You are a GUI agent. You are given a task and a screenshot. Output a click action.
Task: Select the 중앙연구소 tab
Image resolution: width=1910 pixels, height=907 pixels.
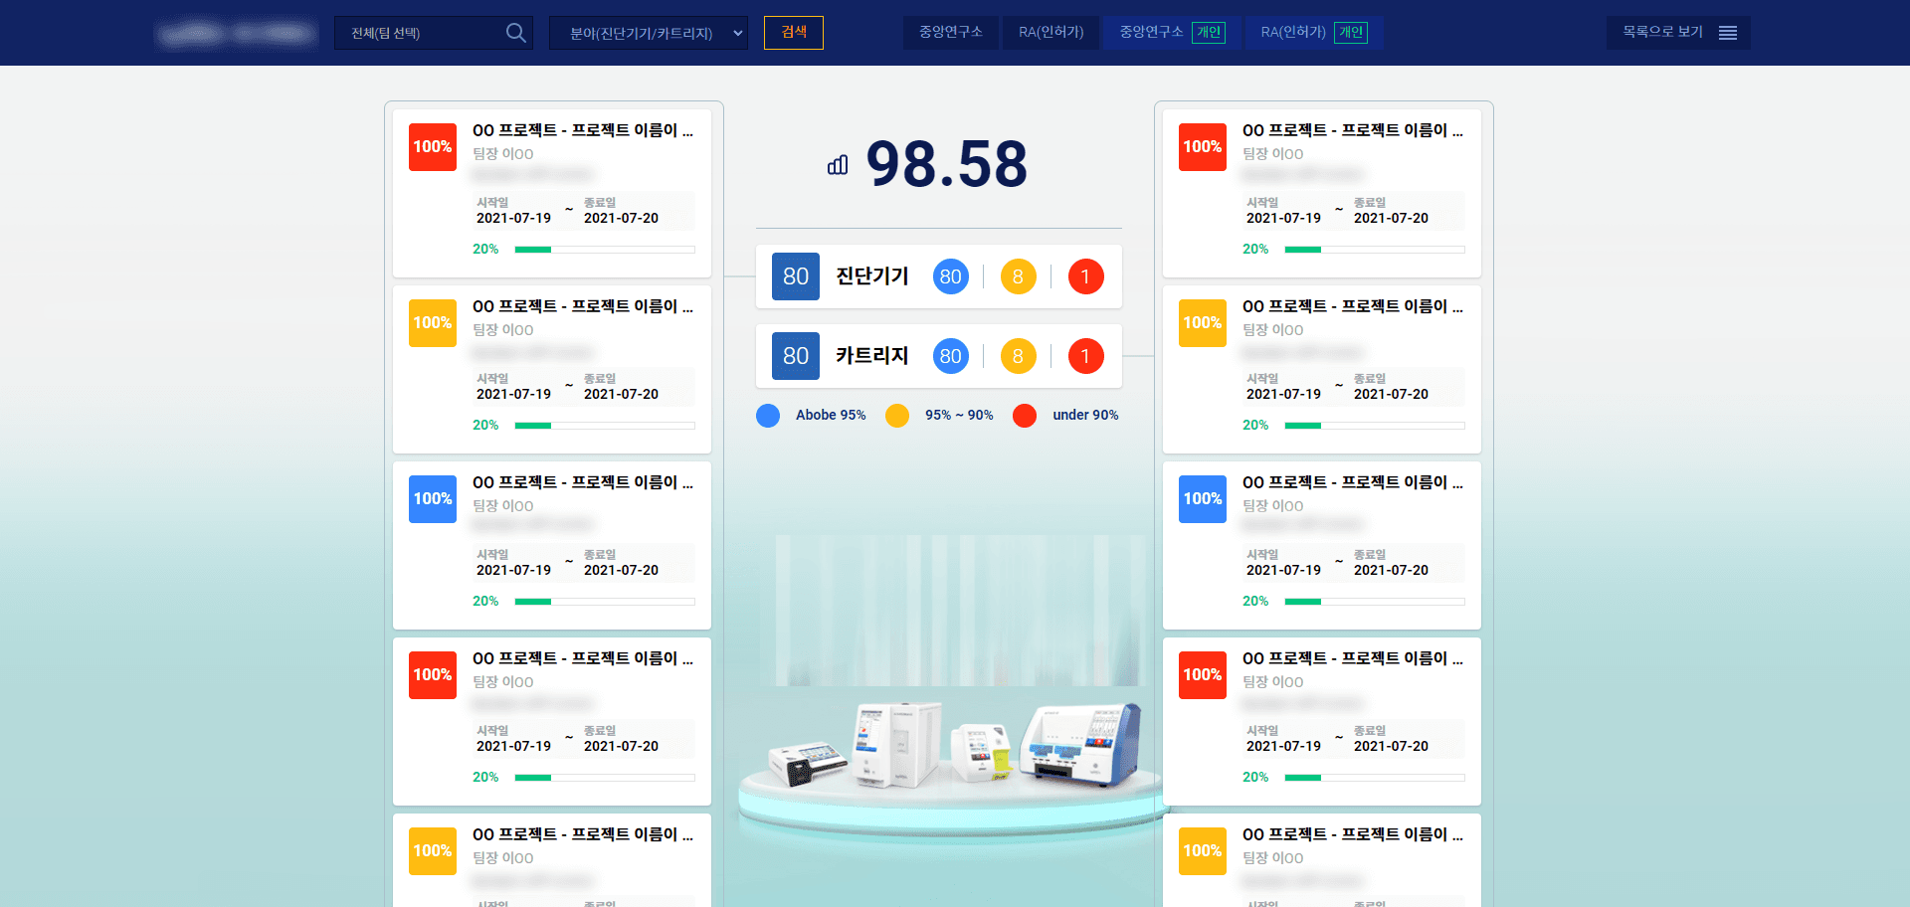(x=950, y=33)
